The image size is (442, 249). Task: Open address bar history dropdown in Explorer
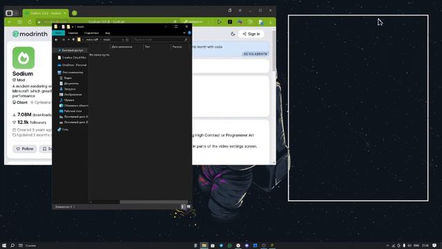(x=123, y=40)
